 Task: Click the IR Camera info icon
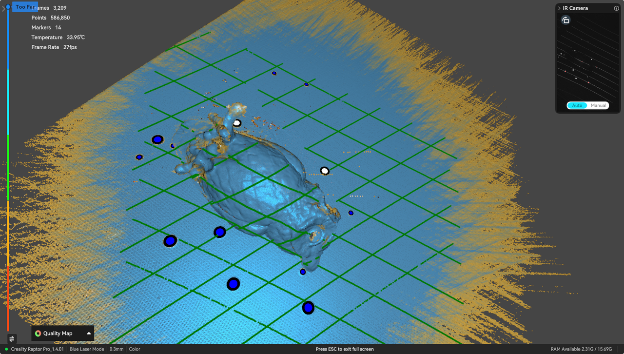click(616, 8)
